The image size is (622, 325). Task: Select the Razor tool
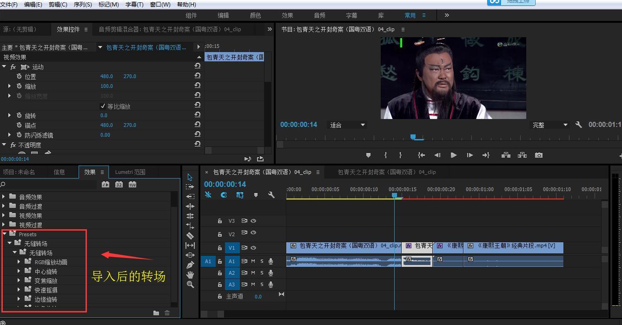tap(190, 236)
